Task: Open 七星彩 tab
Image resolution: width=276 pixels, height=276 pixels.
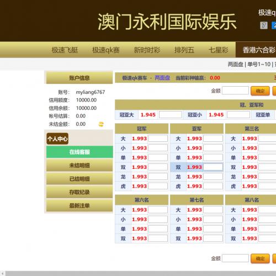Action: [219, 50]
